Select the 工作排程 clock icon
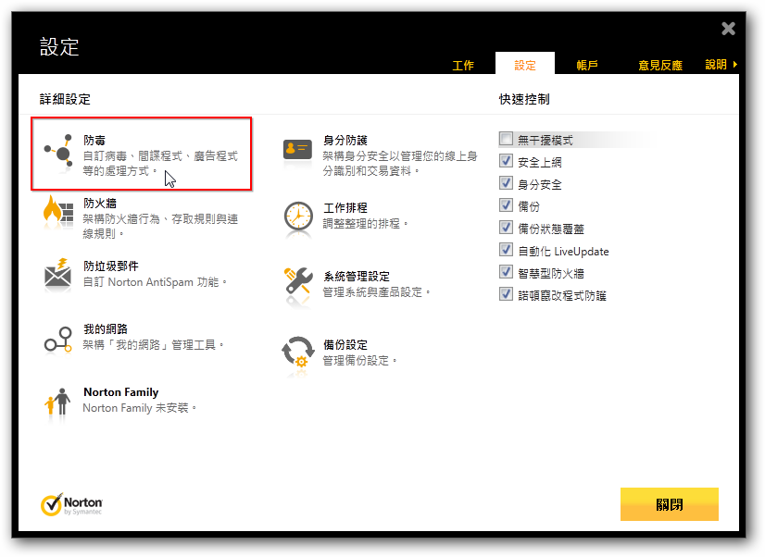This screenshot has width=765, height=557. [x=297, y=217]
